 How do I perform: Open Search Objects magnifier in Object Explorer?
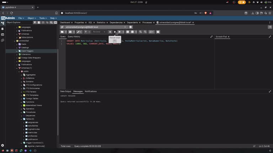click(51, 23)
